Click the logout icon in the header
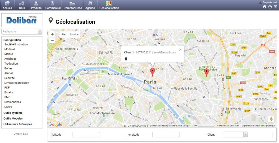This screenshot has width=279, height=143. 275,7
